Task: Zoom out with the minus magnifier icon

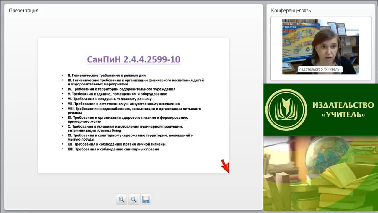Action: pos(133,199)
